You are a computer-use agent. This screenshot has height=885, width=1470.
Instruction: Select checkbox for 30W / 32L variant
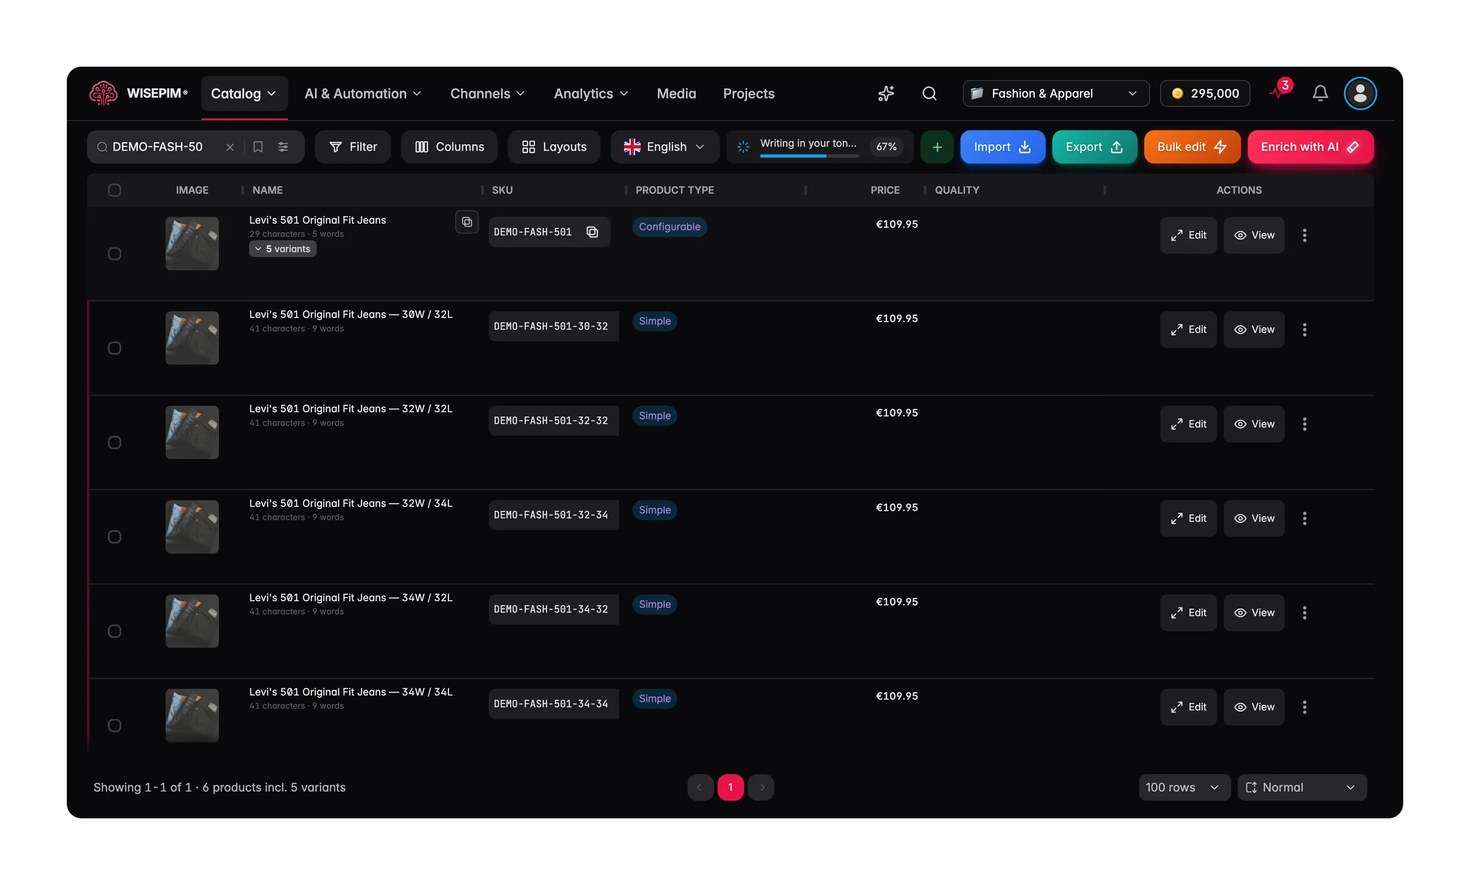114,348
